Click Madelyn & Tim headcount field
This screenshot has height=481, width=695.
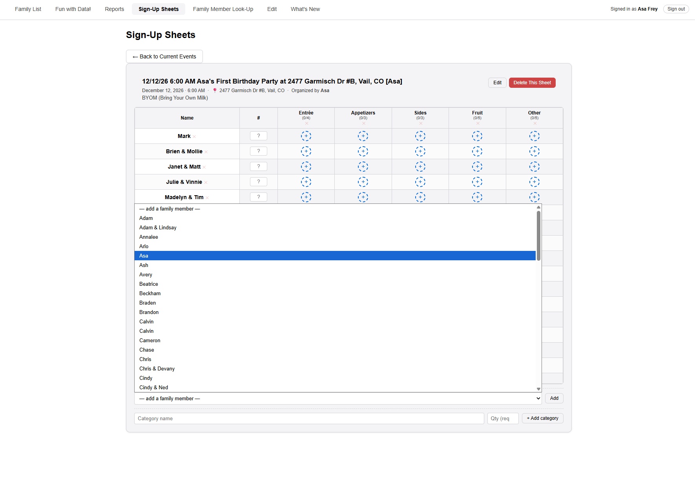click(x=259, y=197)
